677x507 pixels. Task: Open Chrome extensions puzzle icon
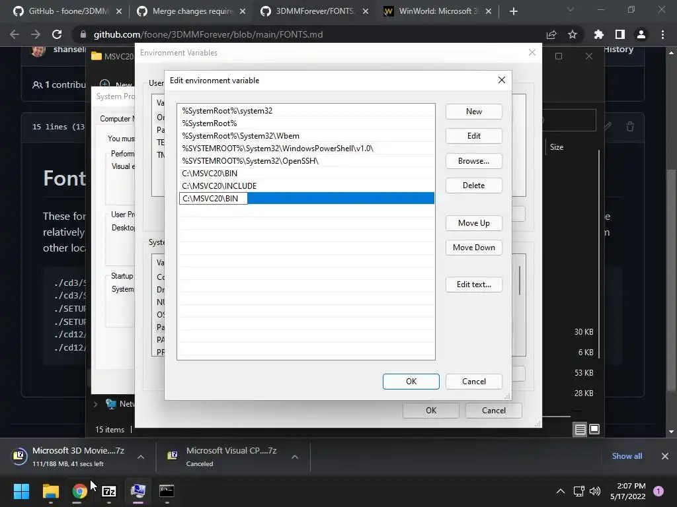point(599,34)
